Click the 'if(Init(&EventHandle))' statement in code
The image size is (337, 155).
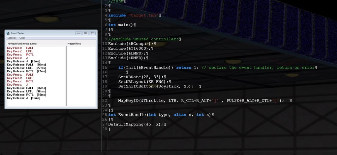pyautogui.click(x=146, y=68)
